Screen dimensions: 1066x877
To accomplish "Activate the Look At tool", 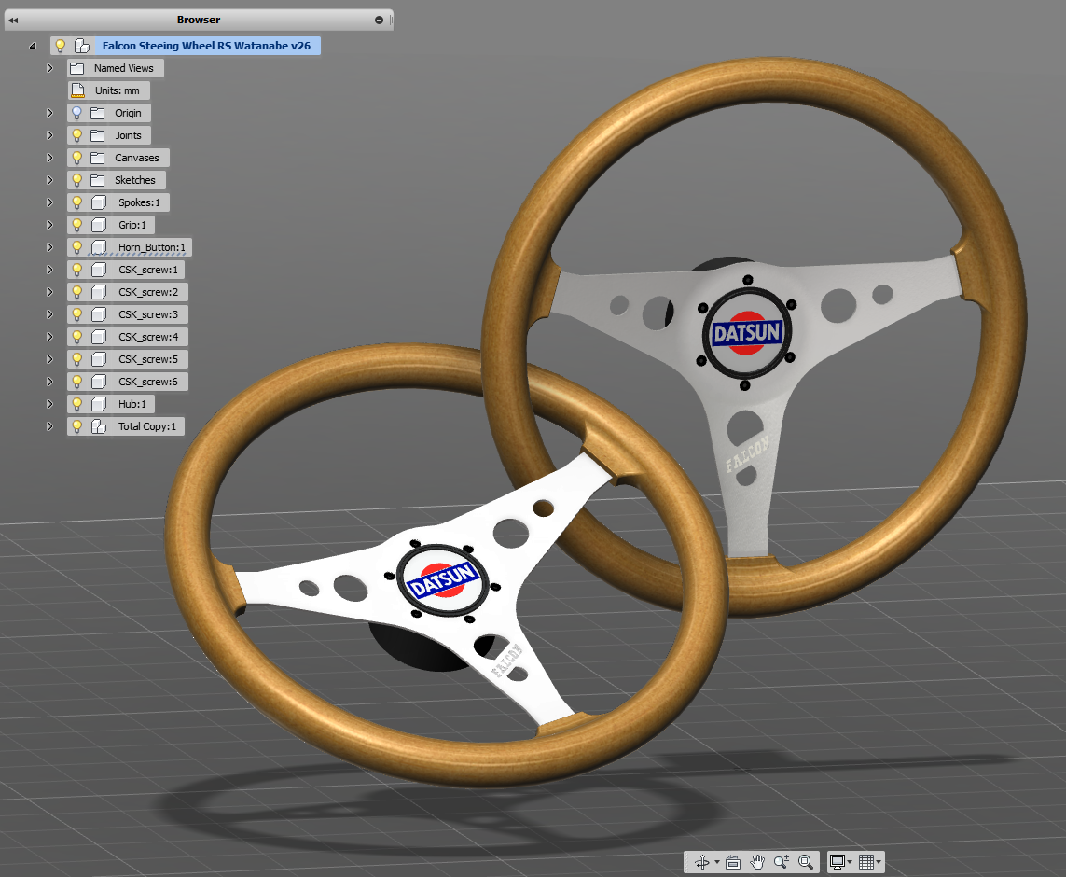I will click(733, 862).
